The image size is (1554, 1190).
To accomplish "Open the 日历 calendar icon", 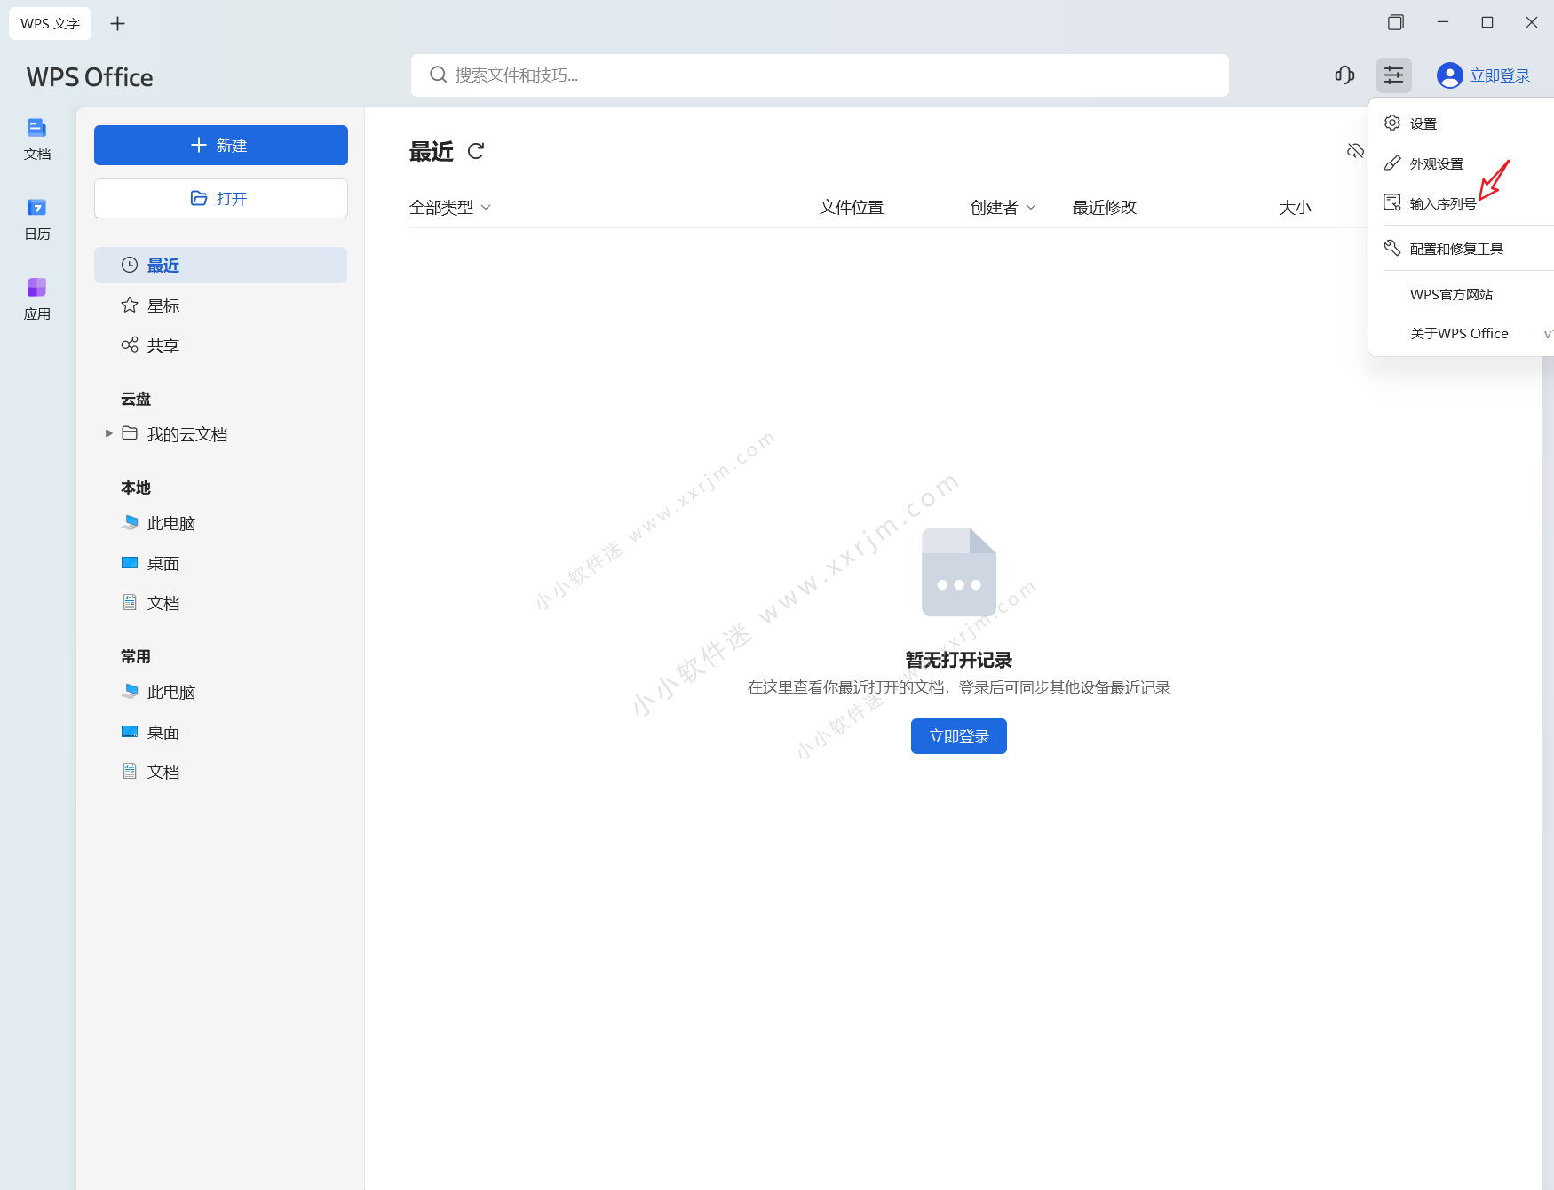I will (x=36, y=219).
